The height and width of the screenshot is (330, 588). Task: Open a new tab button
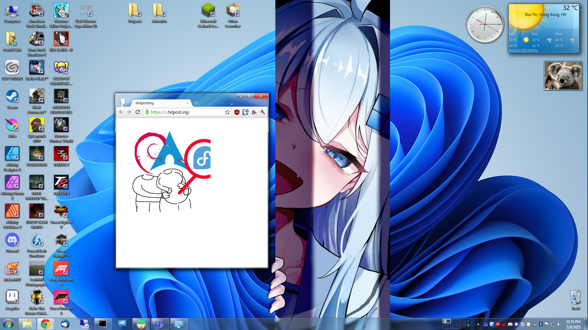196,103
